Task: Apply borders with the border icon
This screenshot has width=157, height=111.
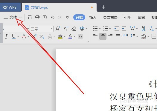Action: coord(154,36)
